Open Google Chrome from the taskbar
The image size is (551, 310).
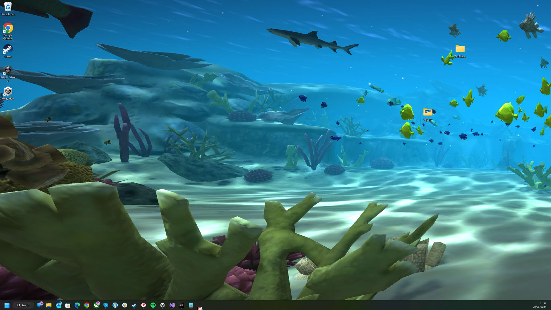(87, 305)
